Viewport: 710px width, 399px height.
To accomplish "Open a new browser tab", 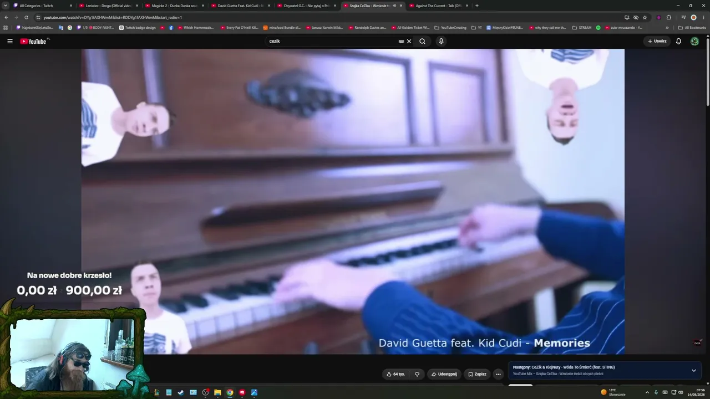I will [x=477, y=6].
